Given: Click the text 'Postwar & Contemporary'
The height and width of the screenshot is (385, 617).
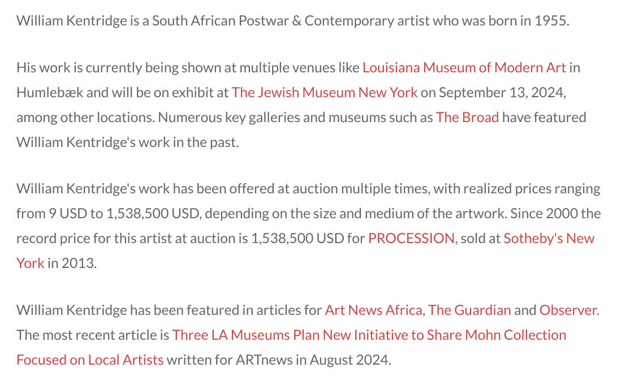Looking at the screenshot, I should click(x=307, y=21).
